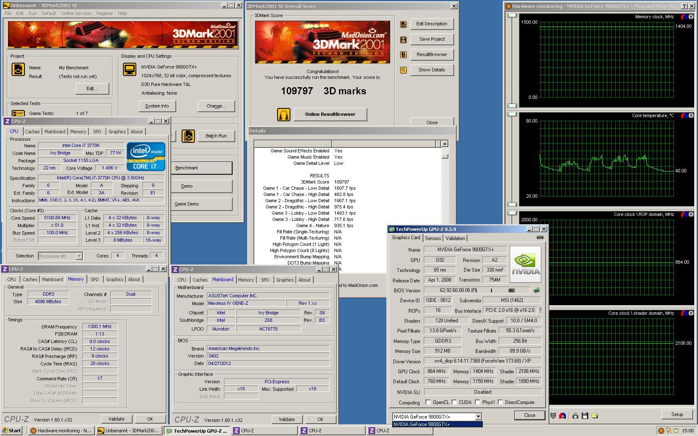Click the orange gear tray icon
This screenshot has width=698, height=436.
click(661, 431)
